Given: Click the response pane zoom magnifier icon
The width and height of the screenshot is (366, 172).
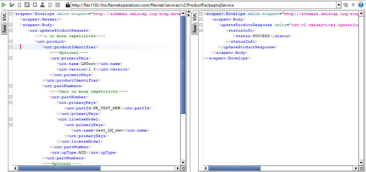Looking at the screenshot, I should [x=362, y=168].
